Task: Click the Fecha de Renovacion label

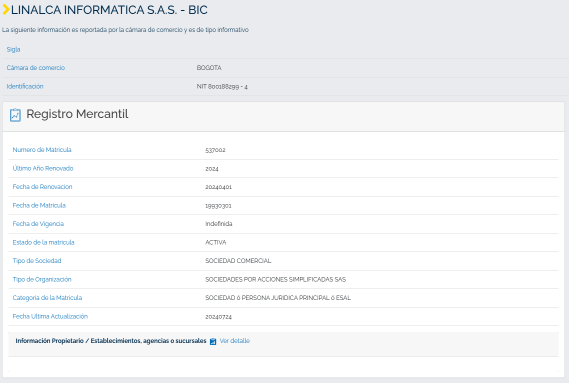Action: point(42,187)
